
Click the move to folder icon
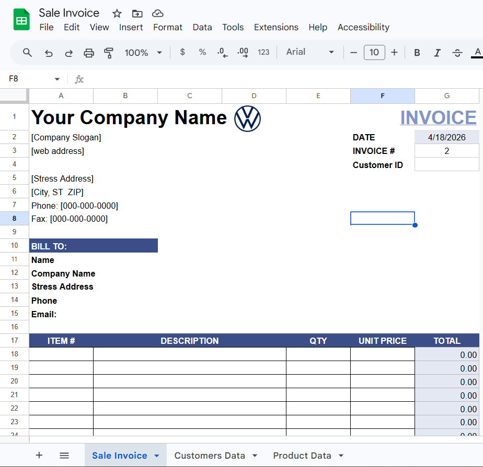[x=137, y=14]
